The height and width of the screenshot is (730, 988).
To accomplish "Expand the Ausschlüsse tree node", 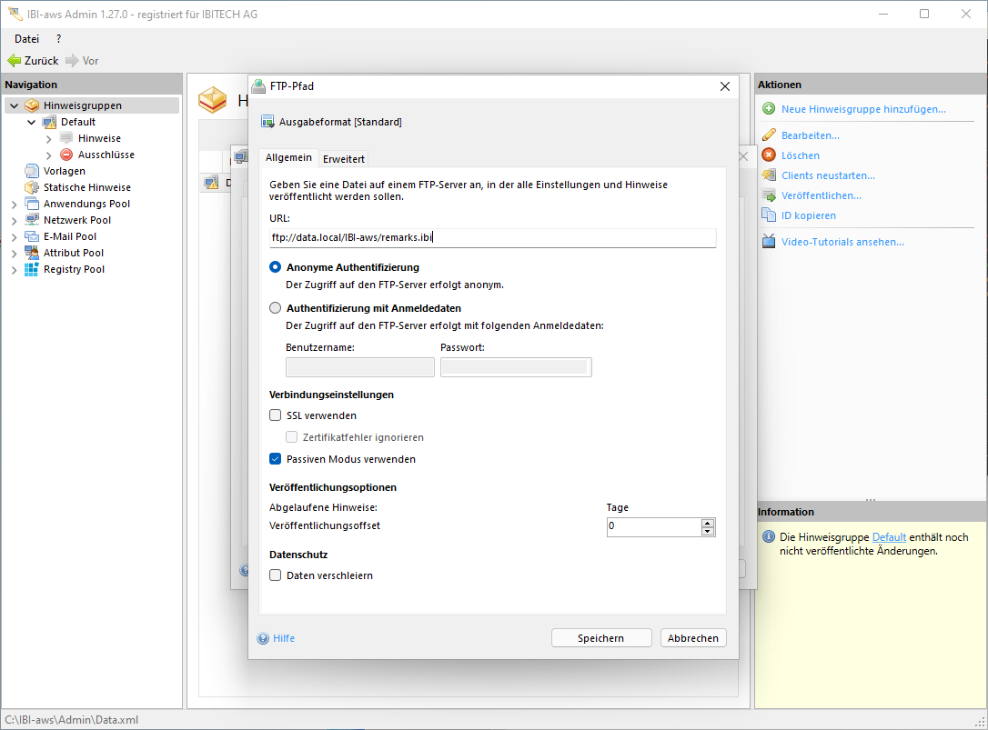I will [x=48, y=155].
